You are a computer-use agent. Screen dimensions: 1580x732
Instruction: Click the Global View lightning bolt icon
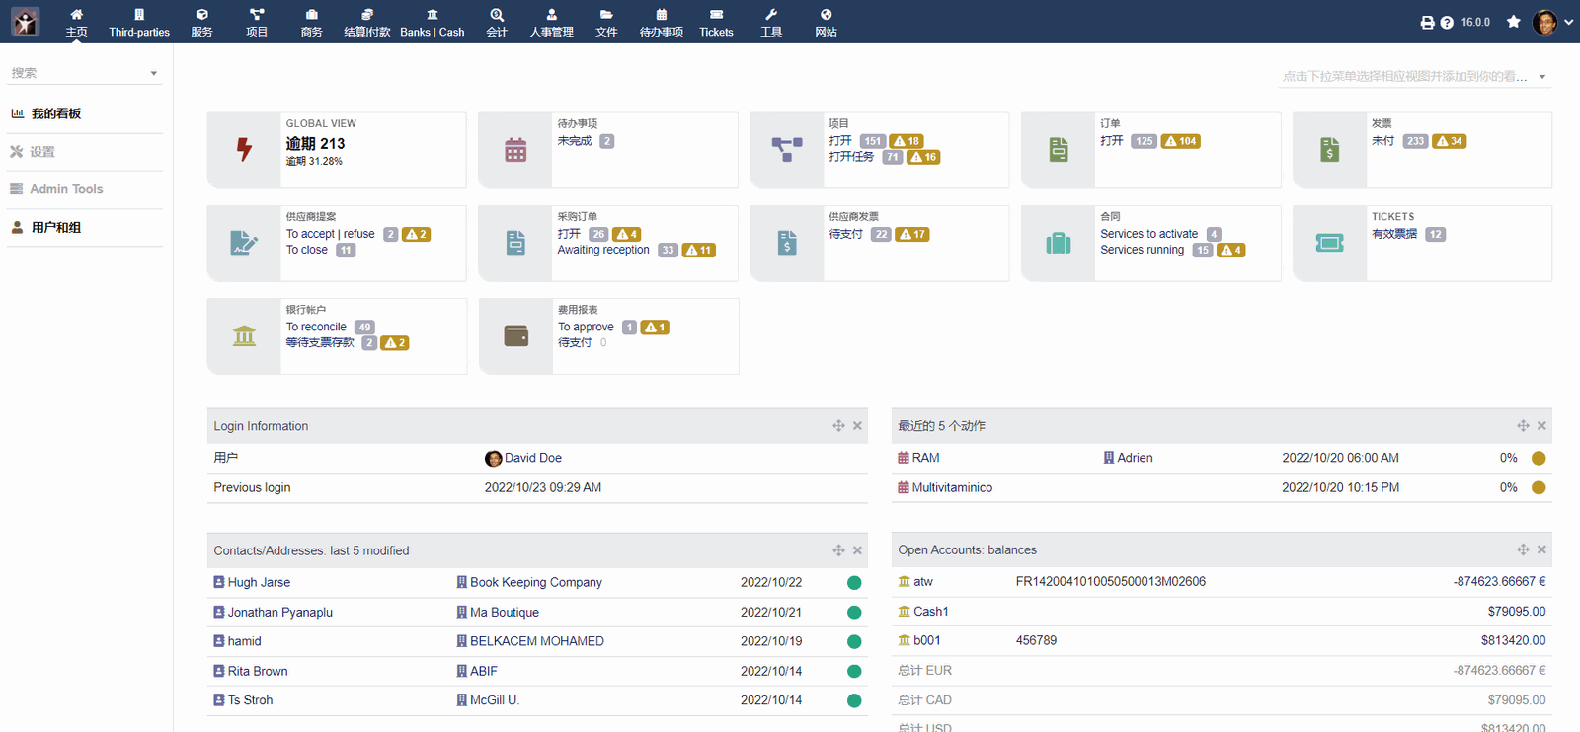244,149
